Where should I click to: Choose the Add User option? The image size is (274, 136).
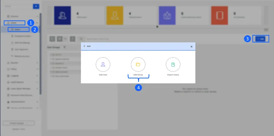(103, 67)
